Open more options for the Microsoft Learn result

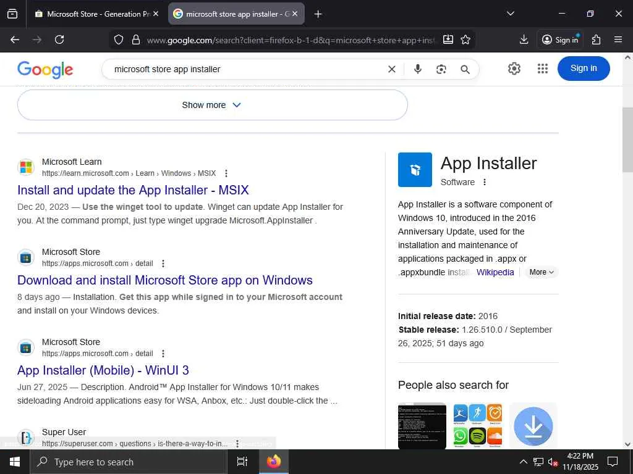pos(226,173)
